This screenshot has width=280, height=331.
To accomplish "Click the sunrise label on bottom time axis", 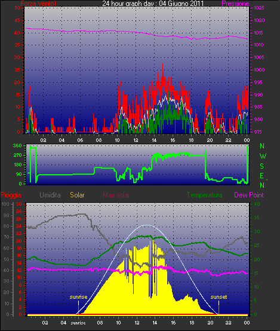I will pos(78,323).
